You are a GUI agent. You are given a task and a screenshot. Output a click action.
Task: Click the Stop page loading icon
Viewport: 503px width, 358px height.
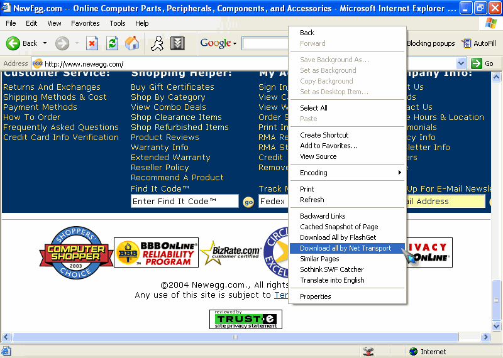(x=92, y=43)
